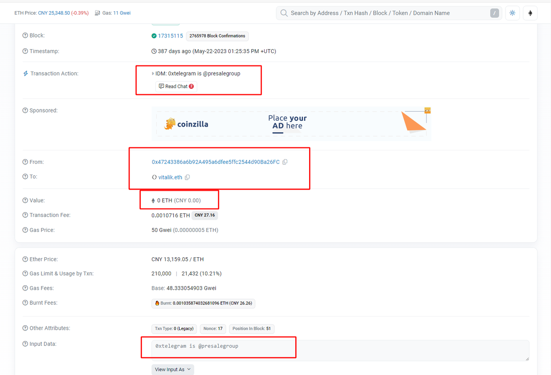Screen dimensions: 551x375
Task: Click the Read Chat button
Action: 176,86
